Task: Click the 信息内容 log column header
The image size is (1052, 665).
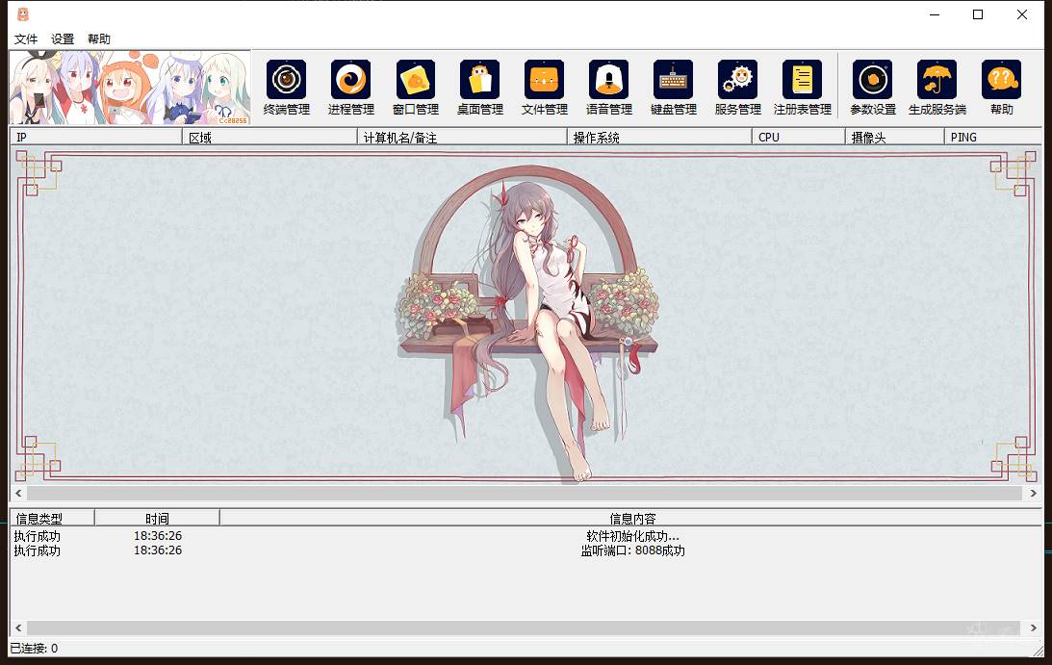Action: [x=631, y=519]
